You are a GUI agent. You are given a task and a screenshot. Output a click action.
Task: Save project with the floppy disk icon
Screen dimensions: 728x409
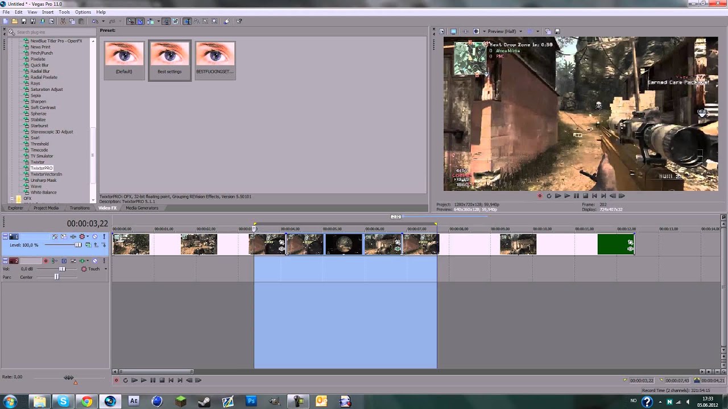click(x=24, y=21)
